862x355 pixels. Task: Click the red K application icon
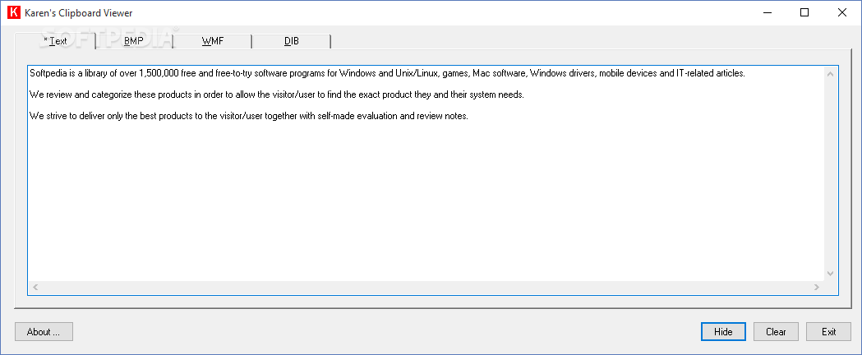pyautogui.click(x=13, y=12)
